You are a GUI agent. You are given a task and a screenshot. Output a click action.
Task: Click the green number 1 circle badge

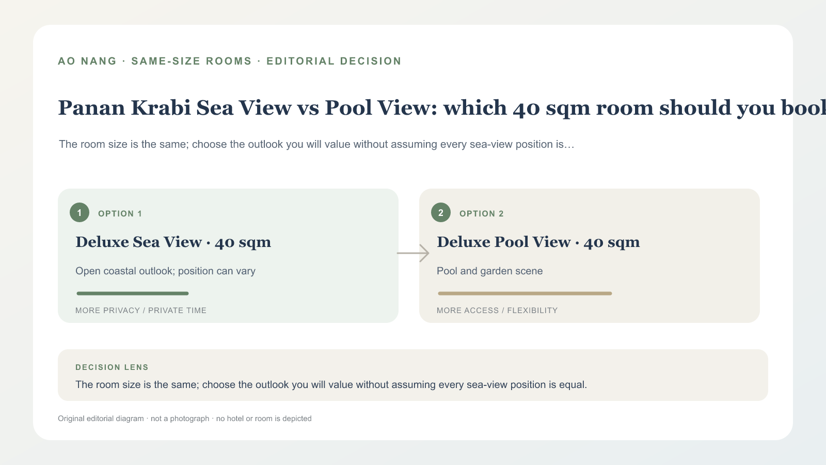pos(80,212)
